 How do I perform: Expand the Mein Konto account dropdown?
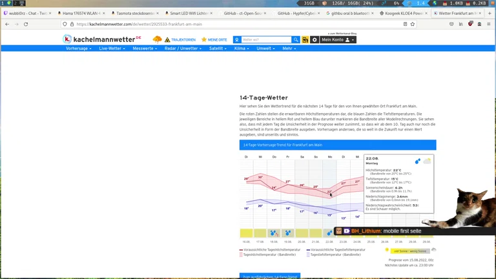338,39
